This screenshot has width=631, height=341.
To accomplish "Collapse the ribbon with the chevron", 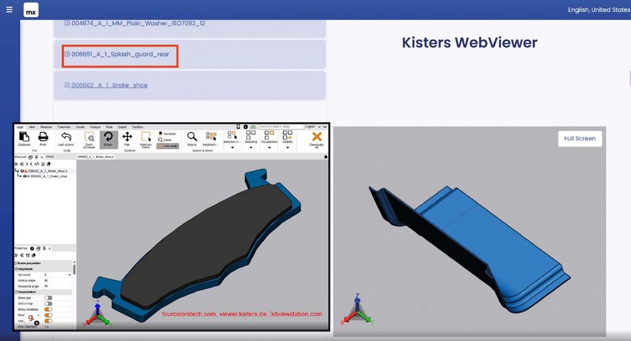I will (325, 127).
